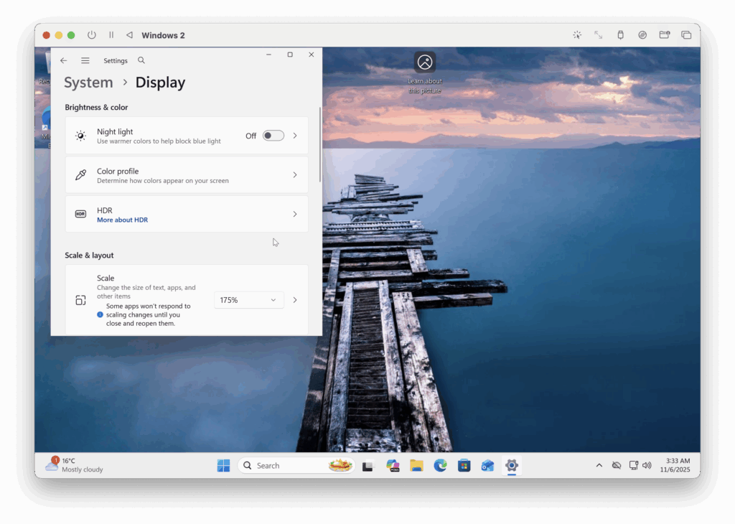Image resolution: width=735 pixels, height=524 pixels.
Task: Open the Scale percentage dropdown
Action: (x=248, y=299)
